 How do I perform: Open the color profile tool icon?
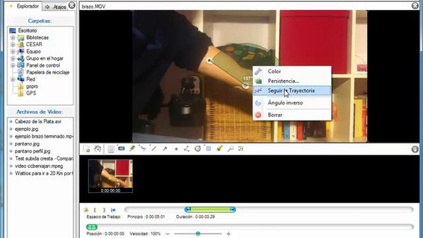click(x=241, y=148)
